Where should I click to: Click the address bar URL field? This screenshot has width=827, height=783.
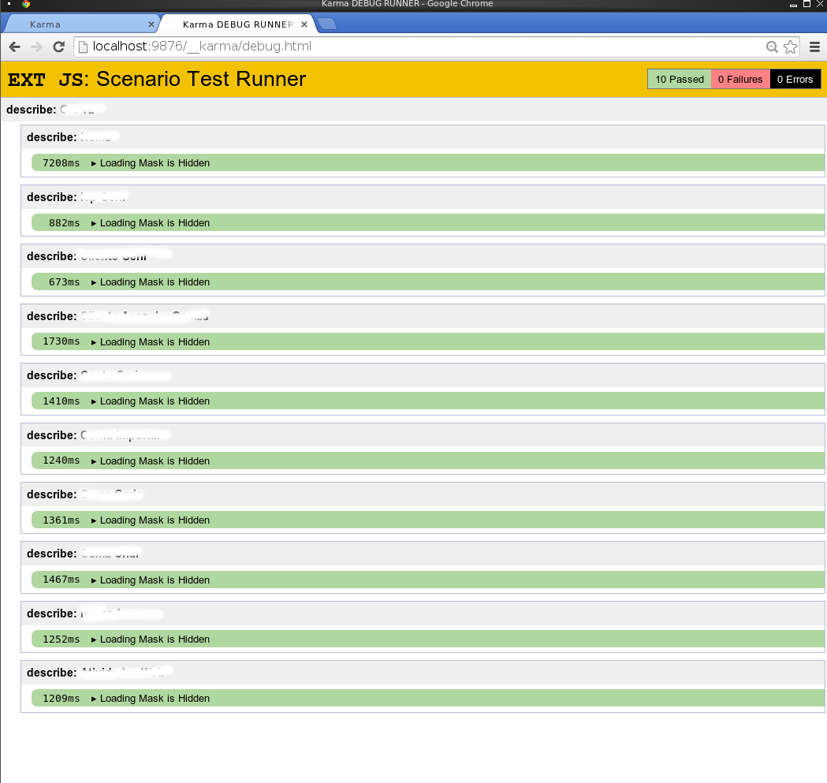[436, 47]
